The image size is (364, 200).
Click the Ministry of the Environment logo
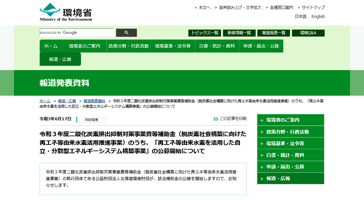tap(66, 12)
